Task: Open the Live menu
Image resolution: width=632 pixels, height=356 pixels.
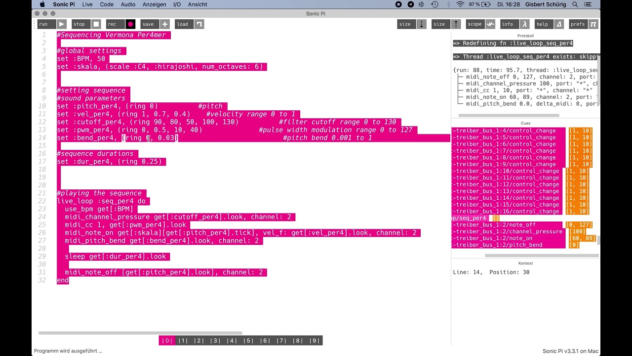Action: tap(87, 4)
